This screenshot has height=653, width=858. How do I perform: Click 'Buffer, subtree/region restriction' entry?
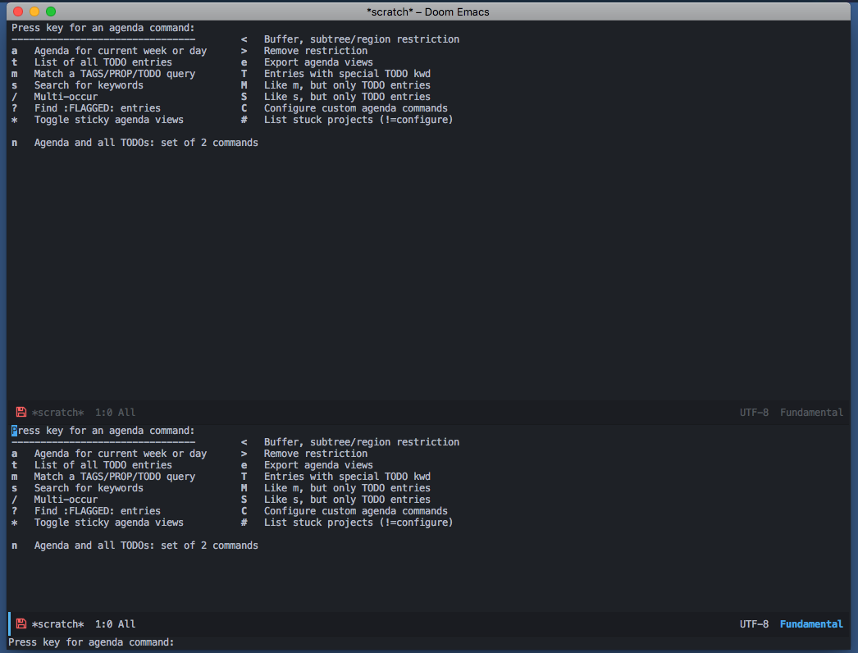(360, 39)
